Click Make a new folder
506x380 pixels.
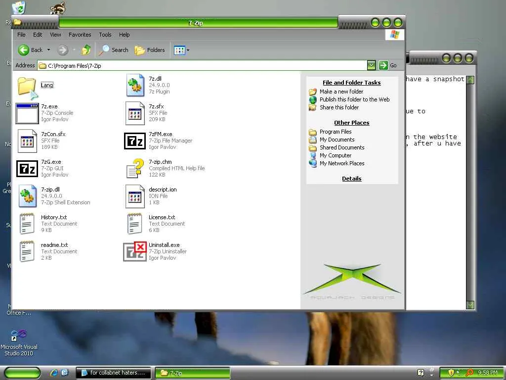click(341, 92)
